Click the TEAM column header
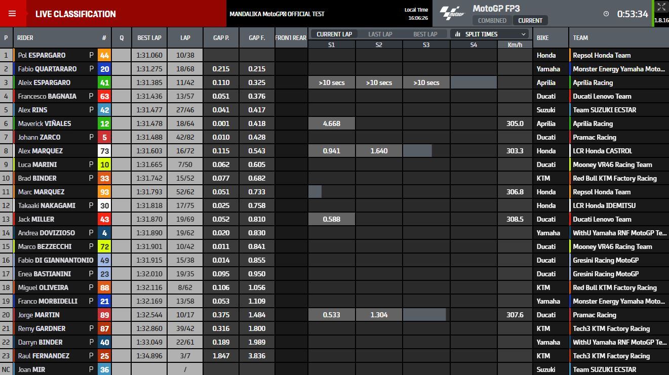Image resolution: width=669 pixels, height=375 pixels. click(x=580, y=38)
